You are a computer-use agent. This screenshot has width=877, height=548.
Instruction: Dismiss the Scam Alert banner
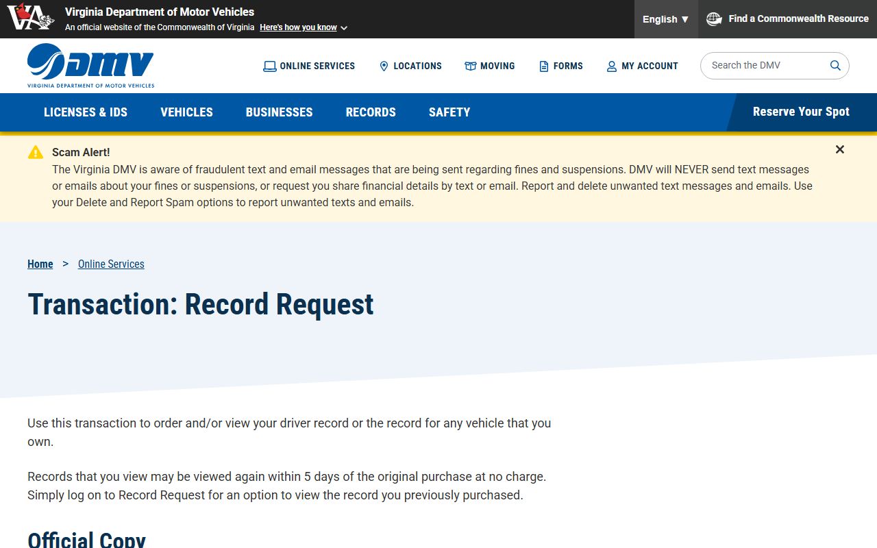pos(840,149)
